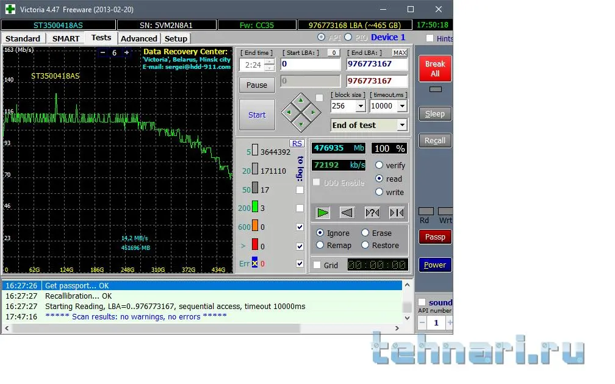Click the Start button
The height and width of the screenshot is (384, 615).
[x=257, y=115]
